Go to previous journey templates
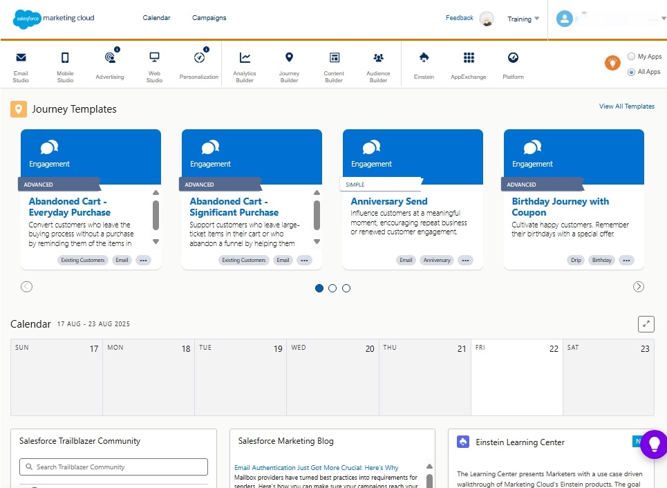This screenshot has width=667, height=488. pyautogui.click(x=26, y=287)
